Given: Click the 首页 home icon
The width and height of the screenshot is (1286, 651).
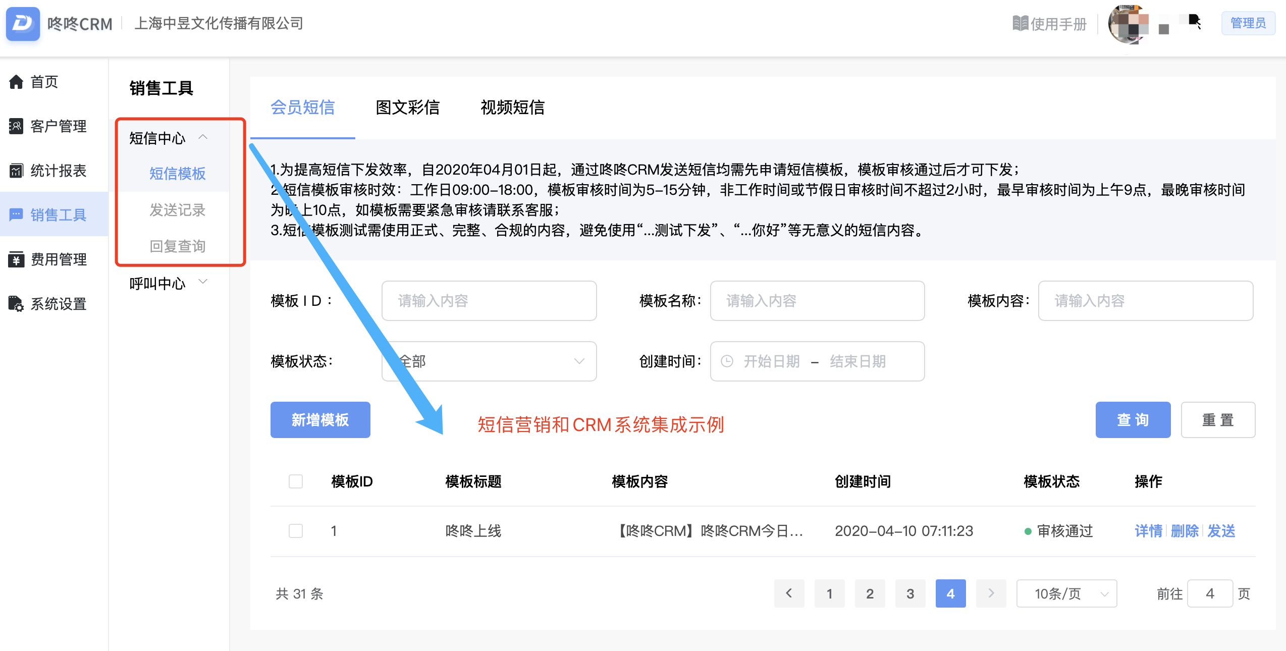Looking at the screenshot, I should point(16,82).
